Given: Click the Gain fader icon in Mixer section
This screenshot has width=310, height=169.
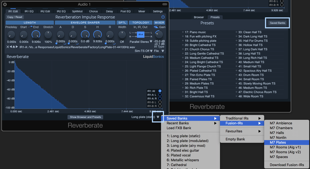Looking at the screenshot, I should [156, 27].
